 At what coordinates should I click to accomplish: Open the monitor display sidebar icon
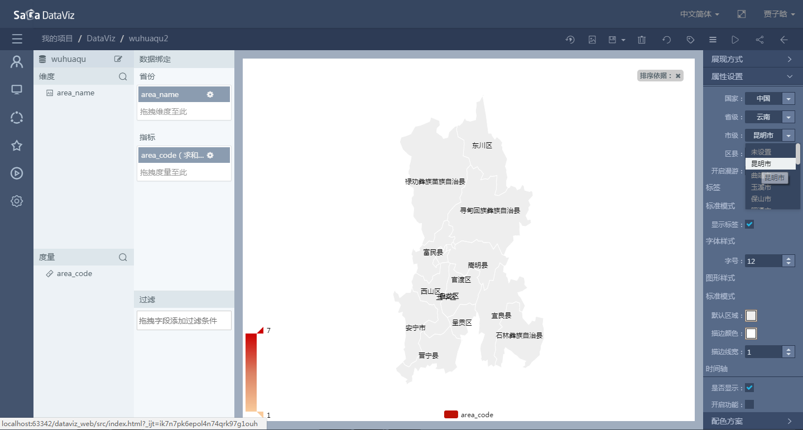coord(17,90)
